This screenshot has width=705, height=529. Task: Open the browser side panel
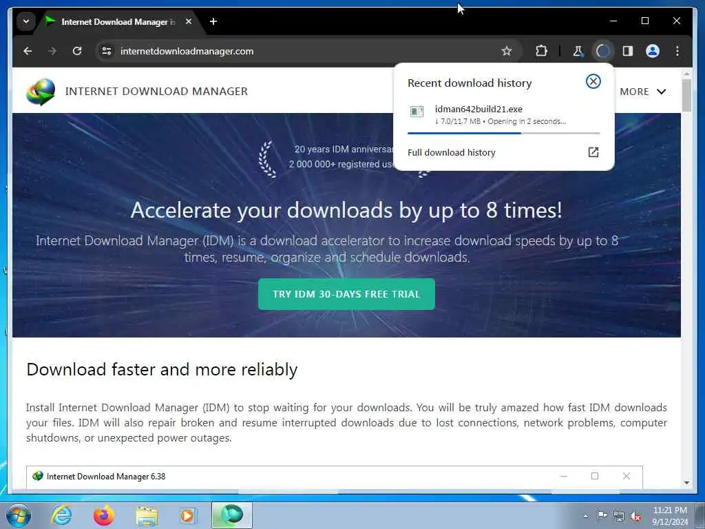click(x=628, y=51)
